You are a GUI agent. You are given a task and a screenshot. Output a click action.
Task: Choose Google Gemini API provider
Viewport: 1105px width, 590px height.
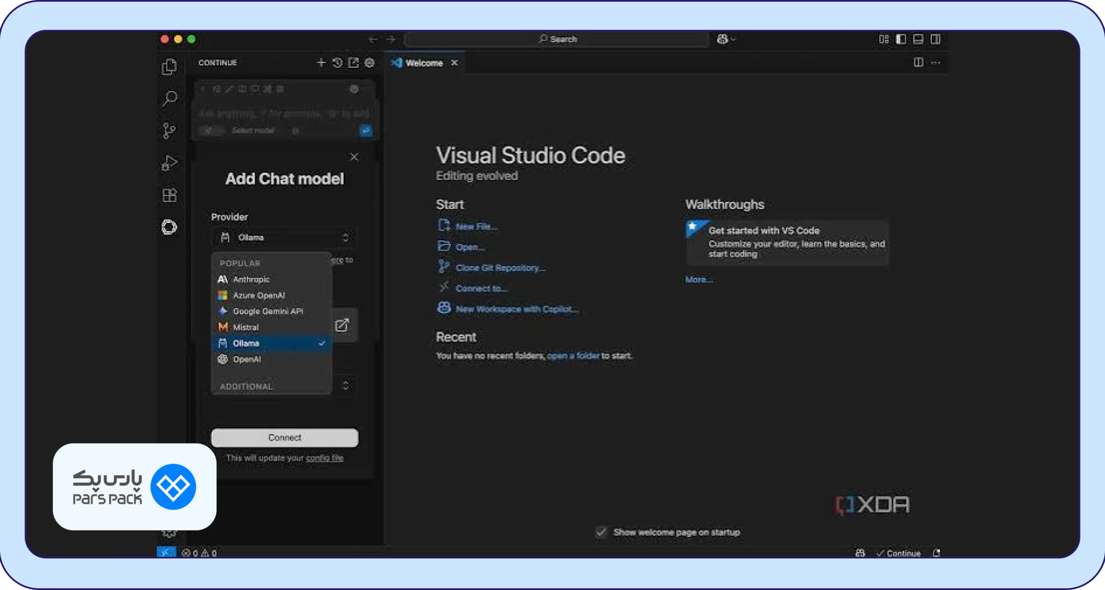coord(272,311)
